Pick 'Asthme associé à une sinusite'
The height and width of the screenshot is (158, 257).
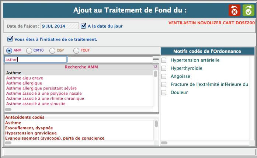[x=36, y=104]
